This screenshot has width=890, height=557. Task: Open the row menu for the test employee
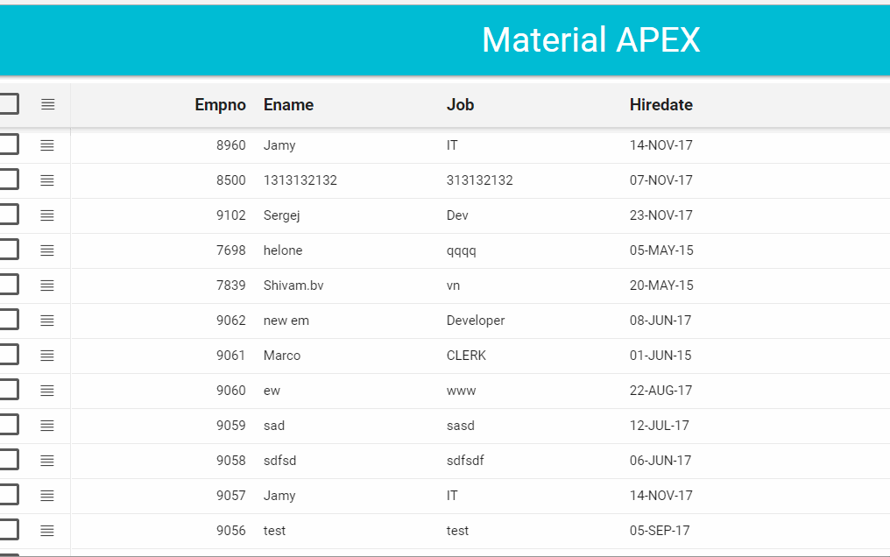[x=47, y=530]
